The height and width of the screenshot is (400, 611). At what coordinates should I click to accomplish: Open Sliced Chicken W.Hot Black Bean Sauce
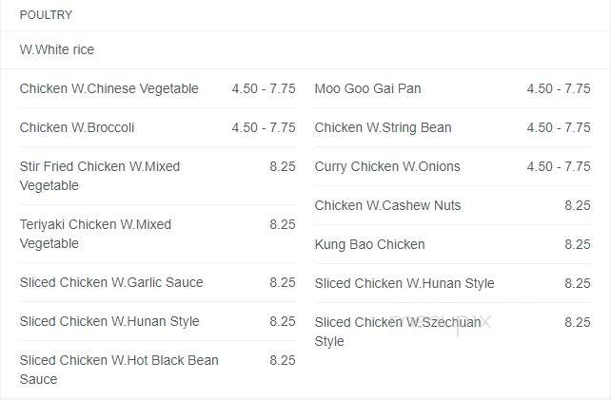coord(119,370)
